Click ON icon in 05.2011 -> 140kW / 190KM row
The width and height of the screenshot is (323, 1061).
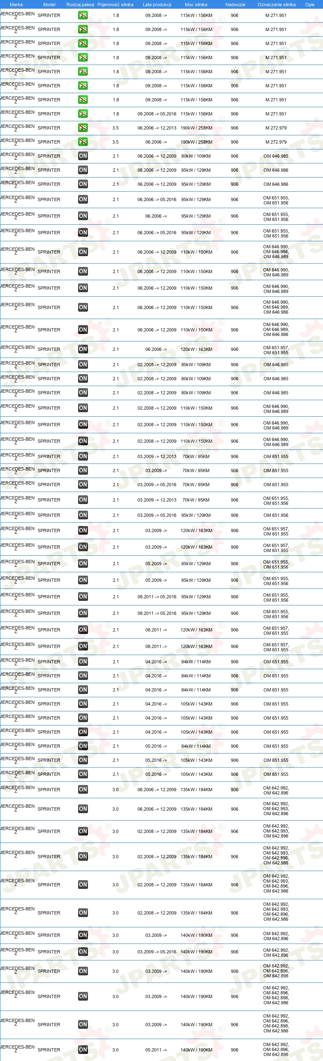coord(83,1050)
